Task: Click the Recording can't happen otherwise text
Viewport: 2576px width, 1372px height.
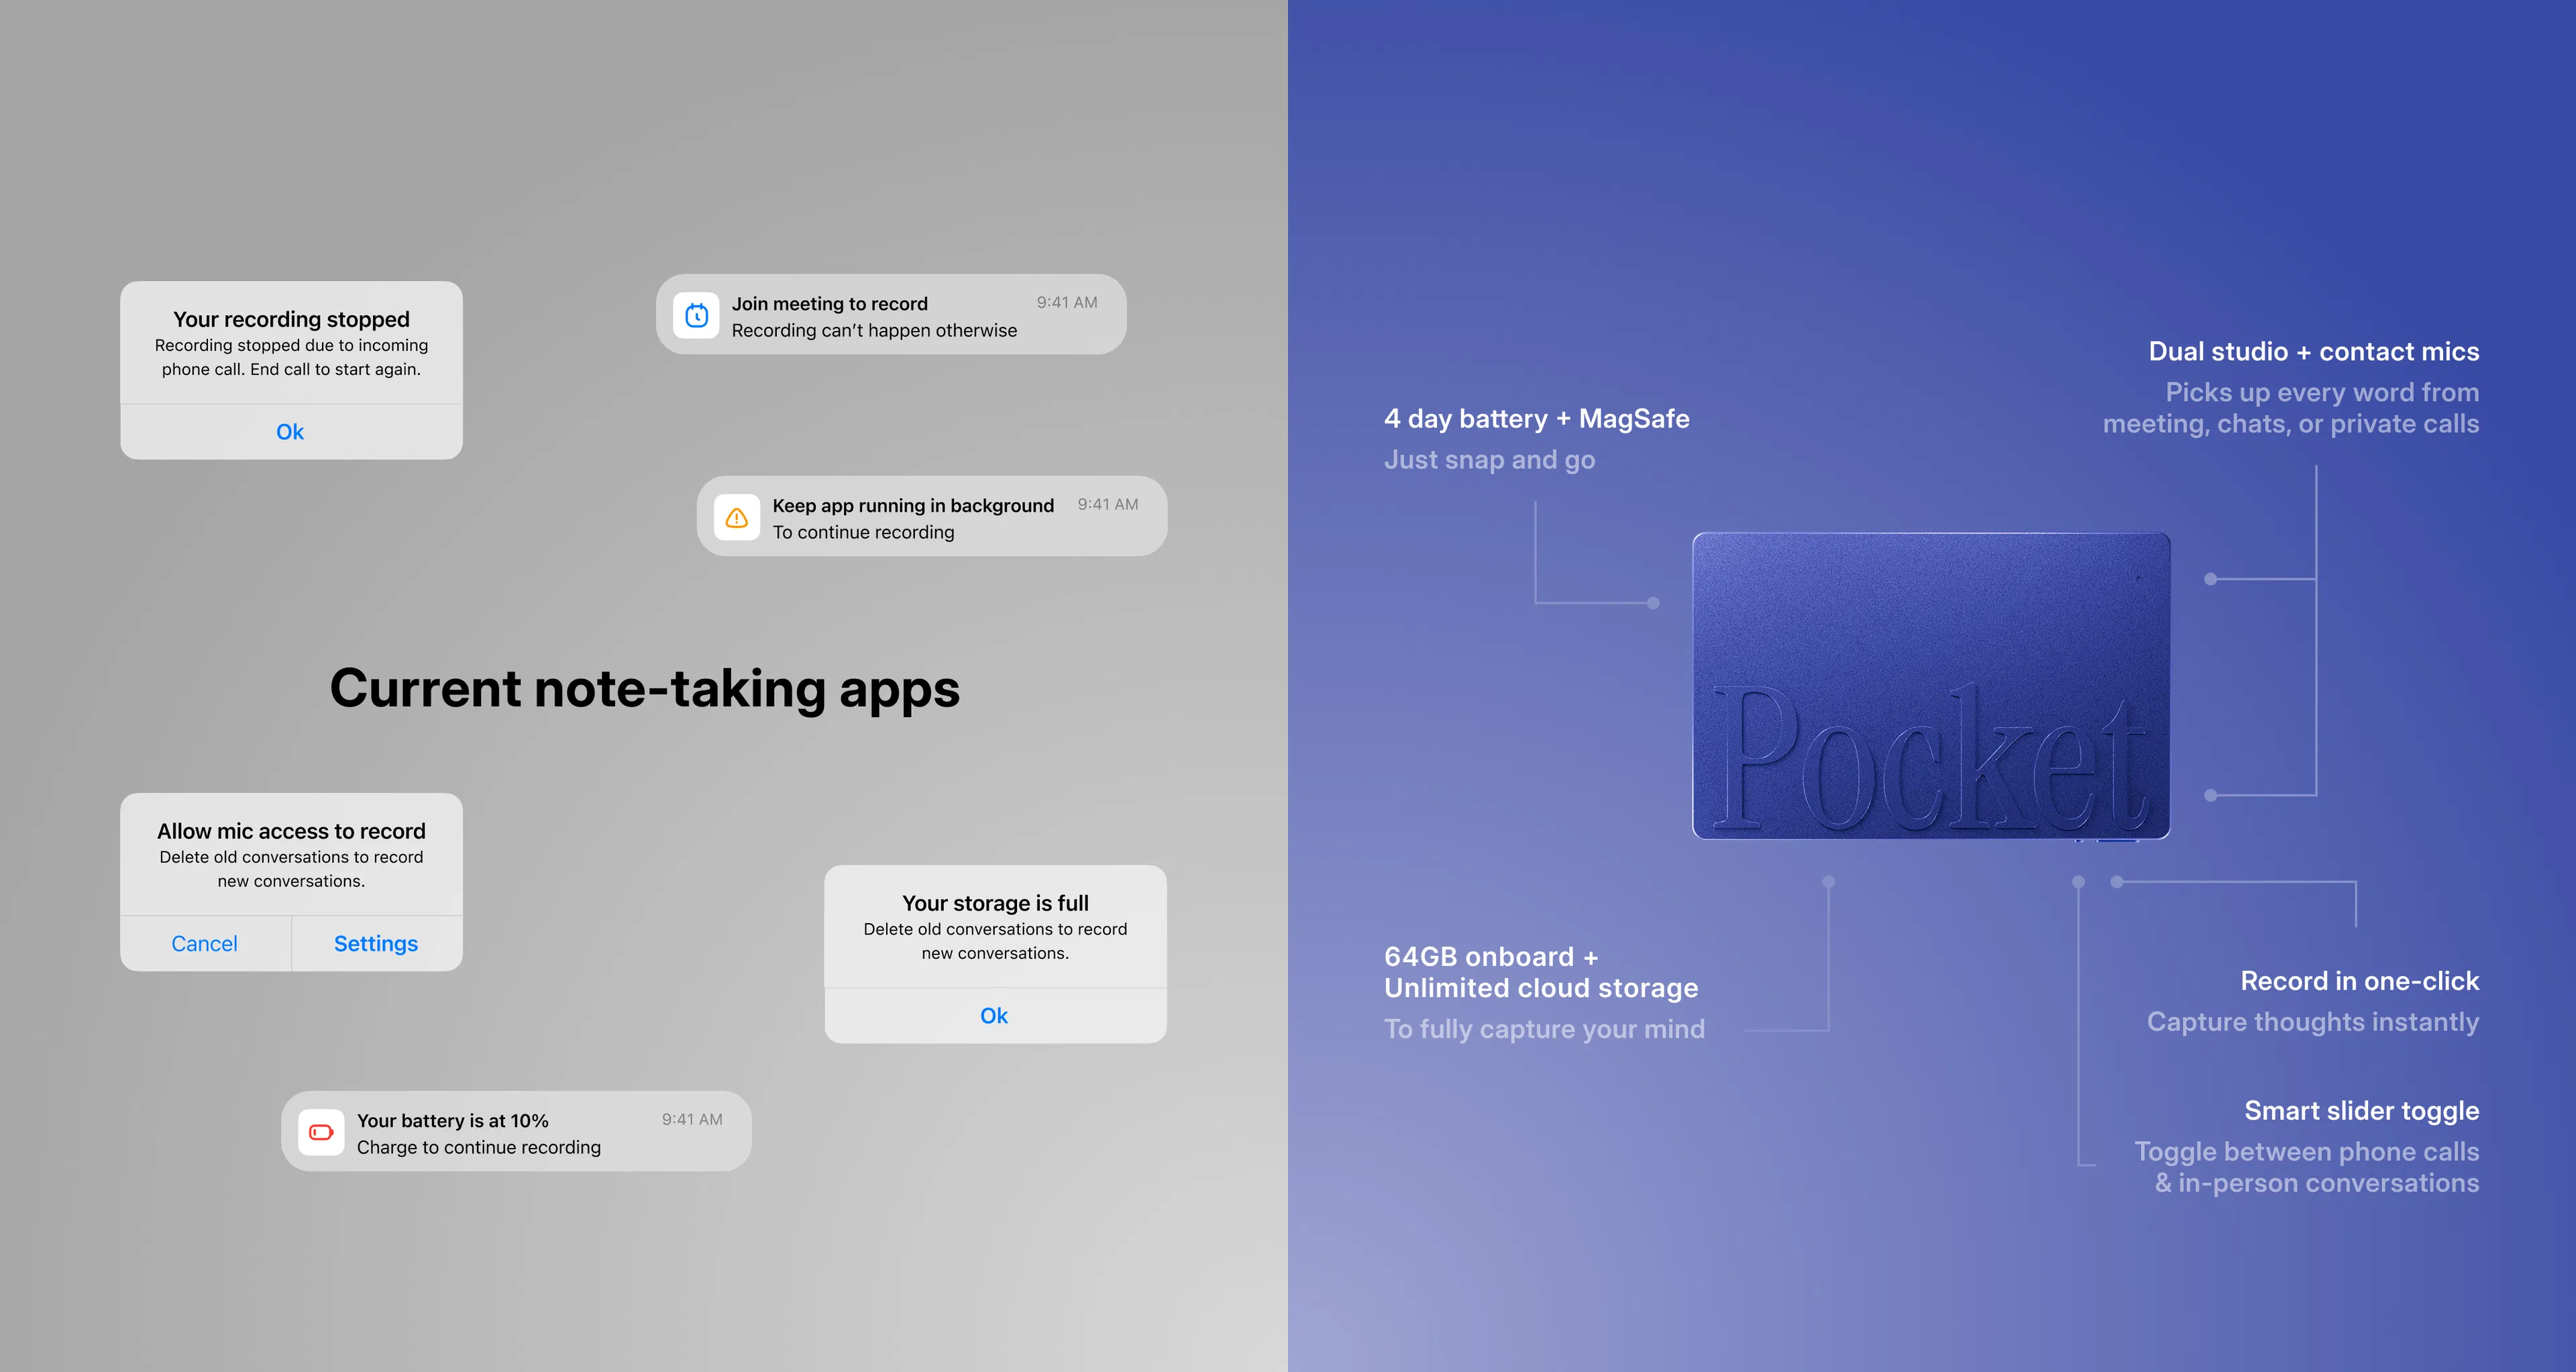Action: [874, 331]
